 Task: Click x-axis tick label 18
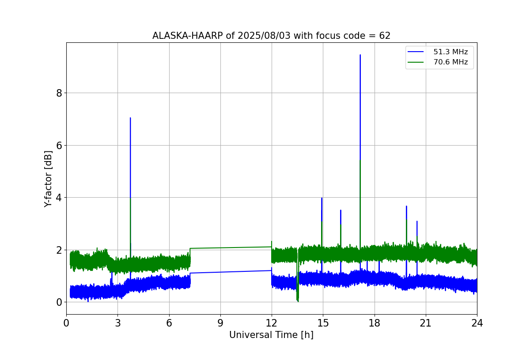pos(375,323)
